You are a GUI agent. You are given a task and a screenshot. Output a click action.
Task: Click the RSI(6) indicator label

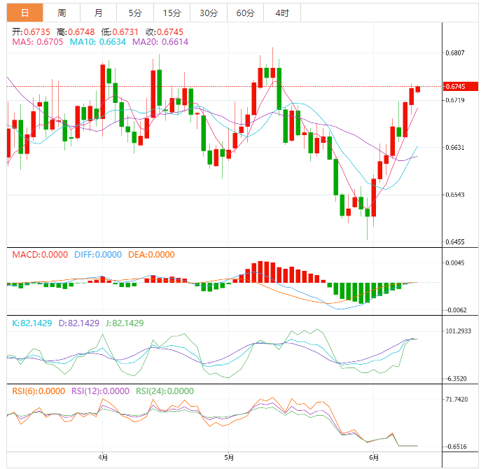(x=39, y=391)
